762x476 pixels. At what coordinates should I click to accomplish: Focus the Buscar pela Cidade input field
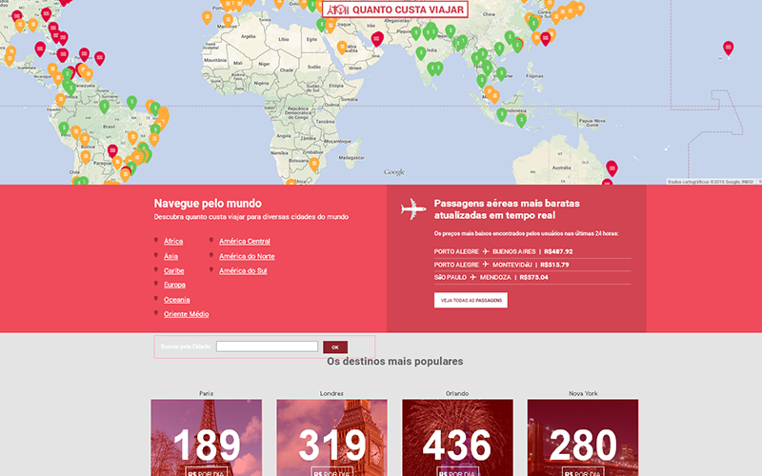(267, 347)
